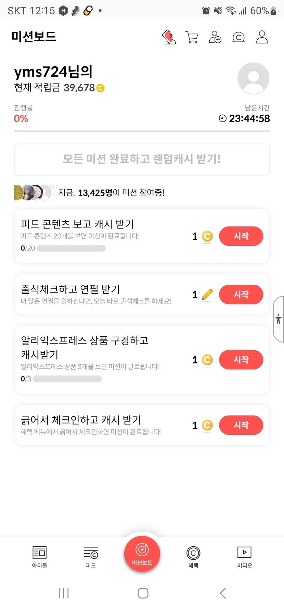Tap the accessibility floating button

(279, 319)
